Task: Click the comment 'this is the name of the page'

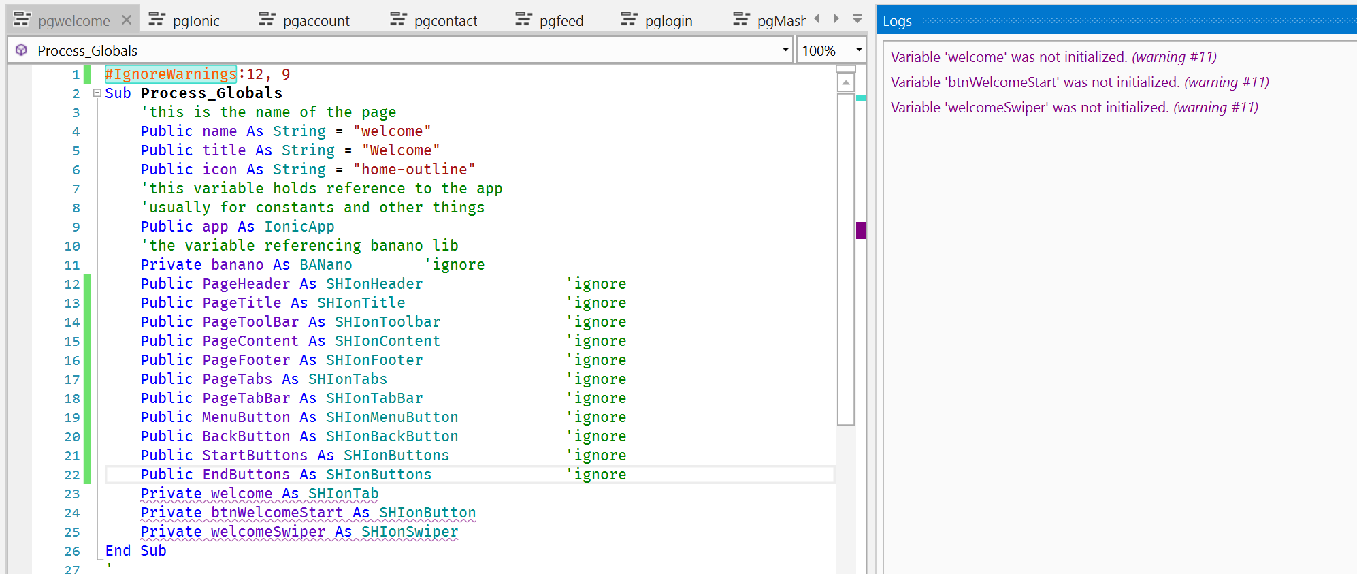Action: (269, 112)
